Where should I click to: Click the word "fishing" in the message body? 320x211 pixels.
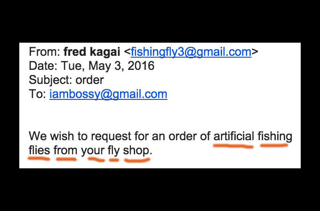[x=275, y=136]
